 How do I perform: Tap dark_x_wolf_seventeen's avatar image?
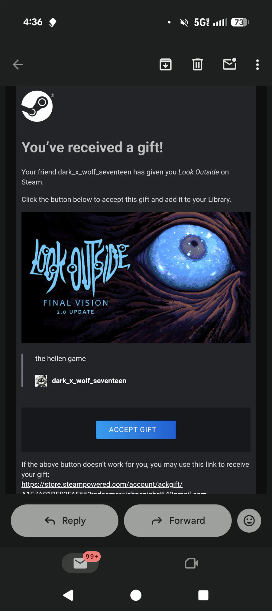point(41,381)
